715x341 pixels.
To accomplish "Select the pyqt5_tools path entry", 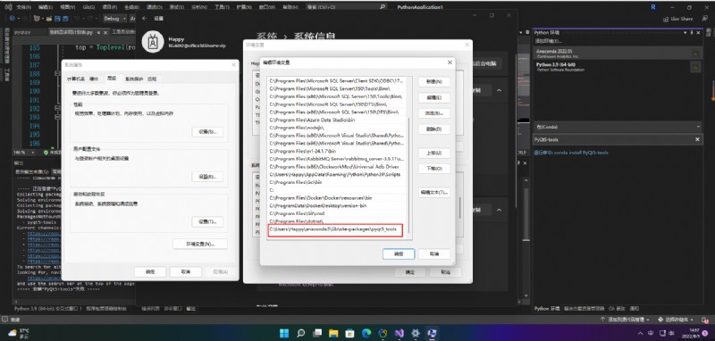I will tap(336, 230).
